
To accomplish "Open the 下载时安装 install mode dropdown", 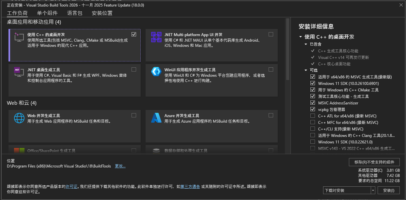I will click(373, 190).
